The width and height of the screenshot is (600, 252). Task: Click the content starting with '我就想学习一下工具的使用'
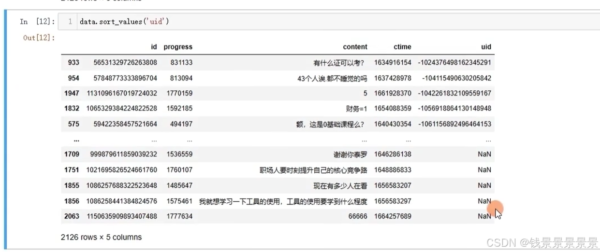[283, 201]
